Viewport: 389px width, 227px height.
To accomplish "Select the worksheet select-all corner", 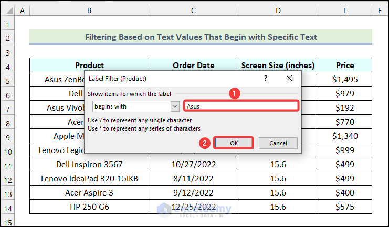I will click(x=7, y=10).
